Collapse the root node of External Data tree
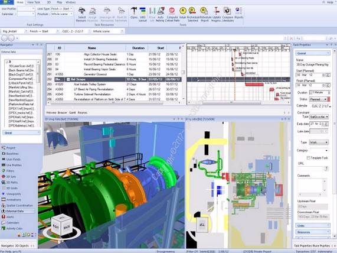 [6, 61]
